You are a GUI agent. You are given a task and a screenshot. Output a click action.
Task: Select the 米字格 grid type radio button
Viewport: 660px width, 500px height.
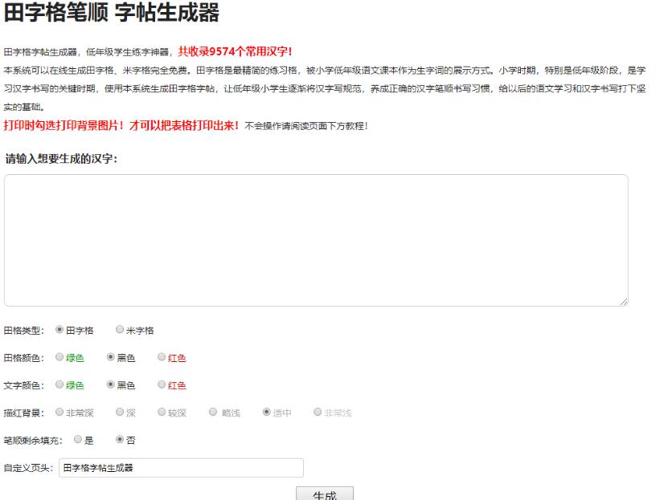120,330
